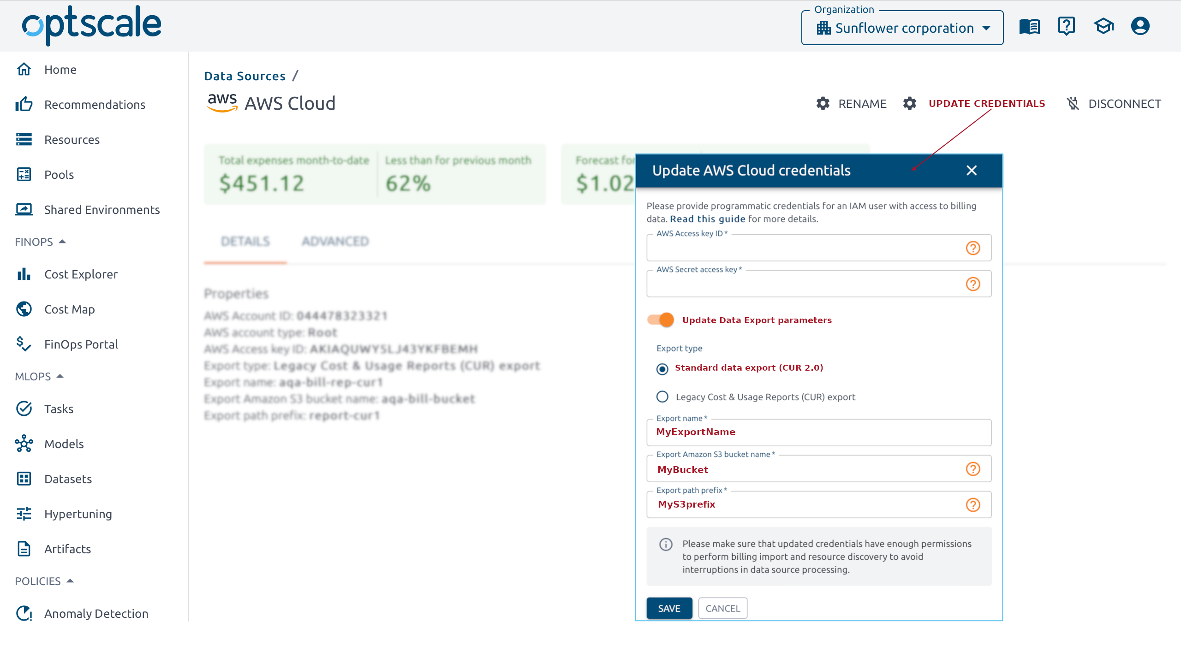Click the Rename gear icon
The width and height of the screenshot is (1181, 651).
[823, 103]
